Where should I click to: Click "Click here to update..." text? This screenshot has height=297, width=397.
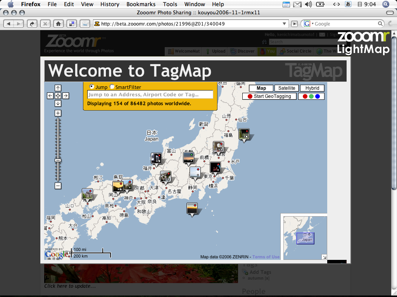point(70,286)
